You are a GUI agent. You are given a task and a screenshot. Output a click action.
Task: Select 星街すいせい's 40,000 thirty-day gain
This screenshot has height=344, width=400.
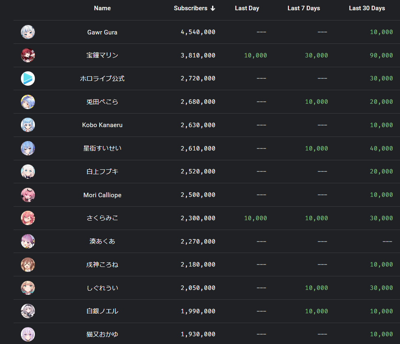(382, 148)
